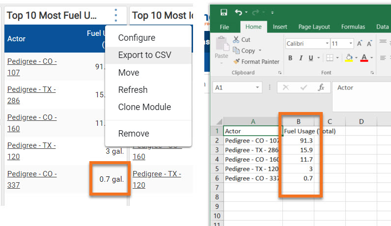The width and height of the screenshot is (391, 226).
Task: Select column A header
Action: [253, 121]
